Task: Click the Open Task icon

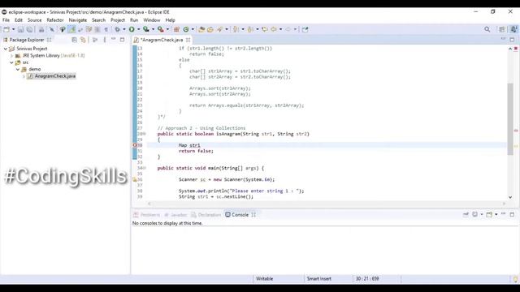Action: point(210,29)
